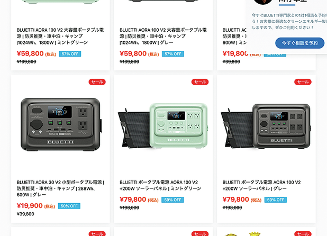Open the AORA 30 V2 gray product image
The width and height of the screenshot is (327, 236).
[x=60, y=125]
